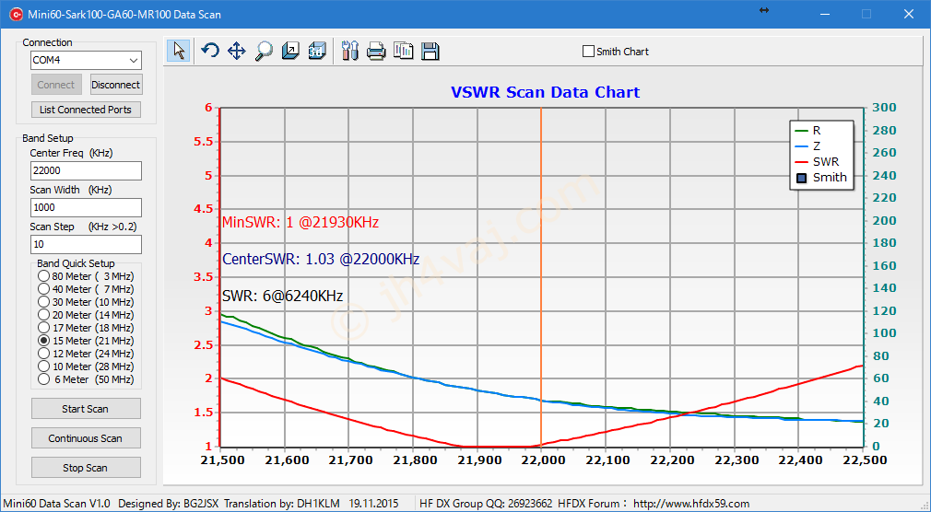Click the rotate chart tool icon
The height and width of the screenshot is (512, 931).
point(209,51)
